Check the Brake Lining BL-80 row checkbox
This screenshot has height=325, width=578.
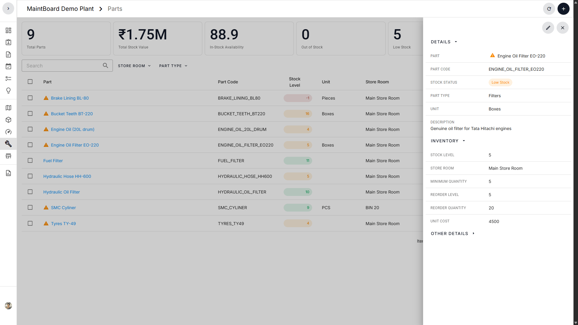click(30, 98)
